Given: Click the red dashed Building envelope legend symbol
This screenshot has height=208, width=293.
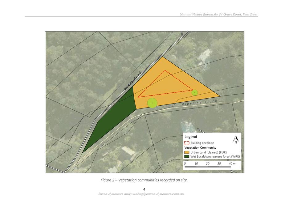Looking at the screenshot, I should 187,143.
